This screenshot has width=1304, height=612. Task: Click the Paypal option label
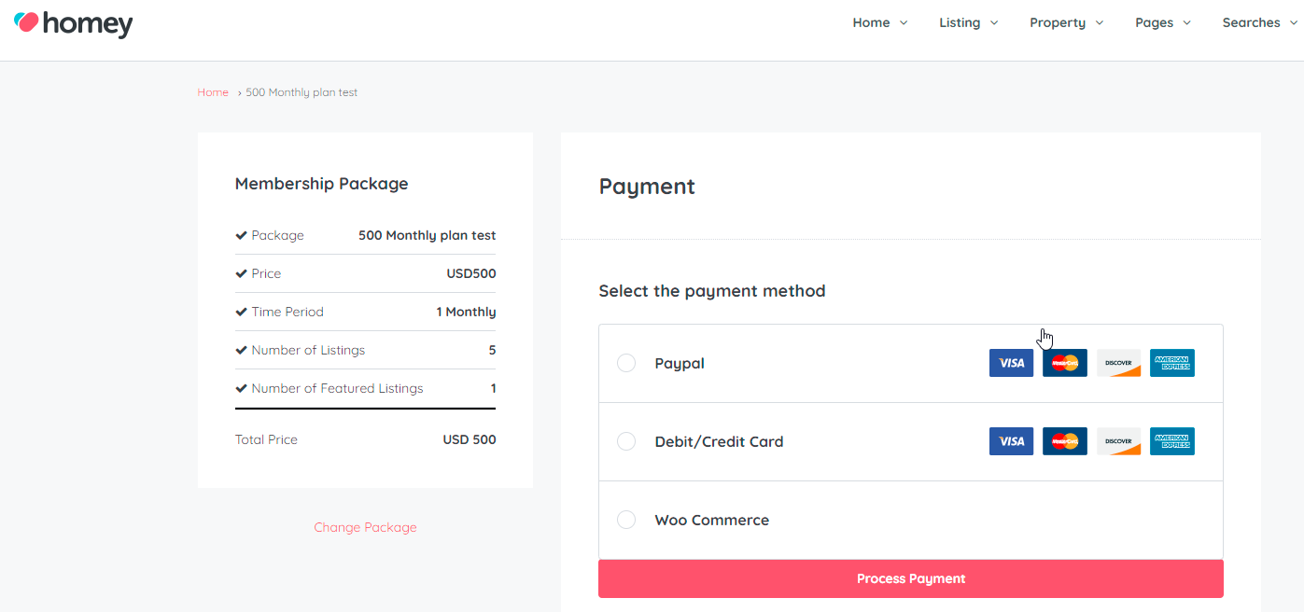pos(680,363)
